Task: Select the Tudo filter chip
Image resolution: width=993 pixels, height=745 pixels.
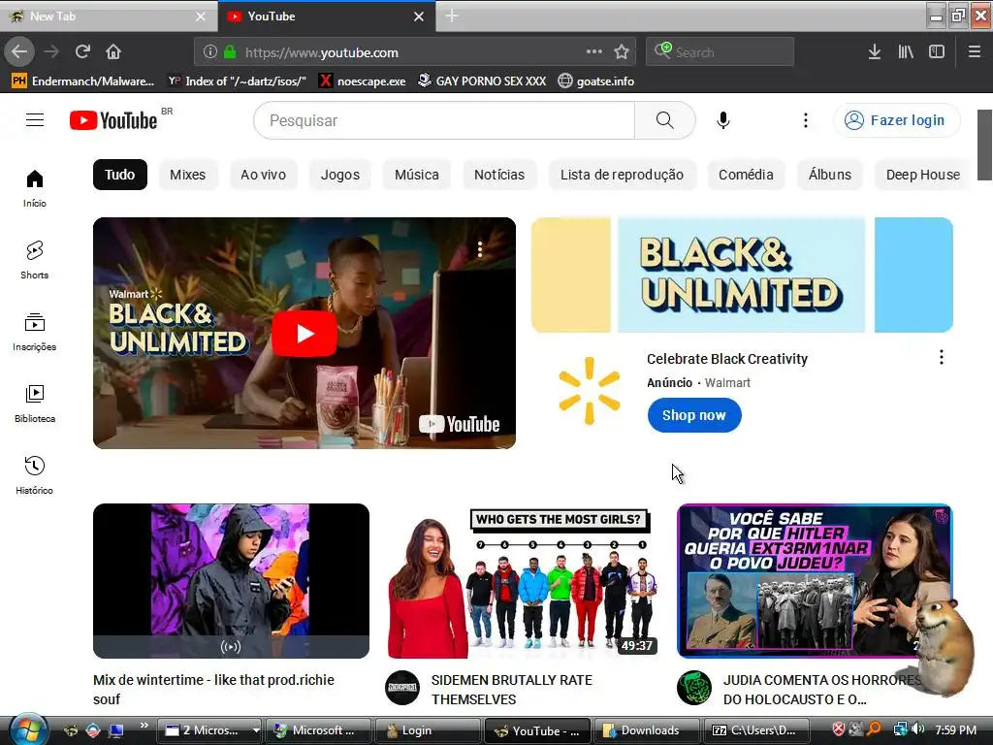Action: click(119, 175)
